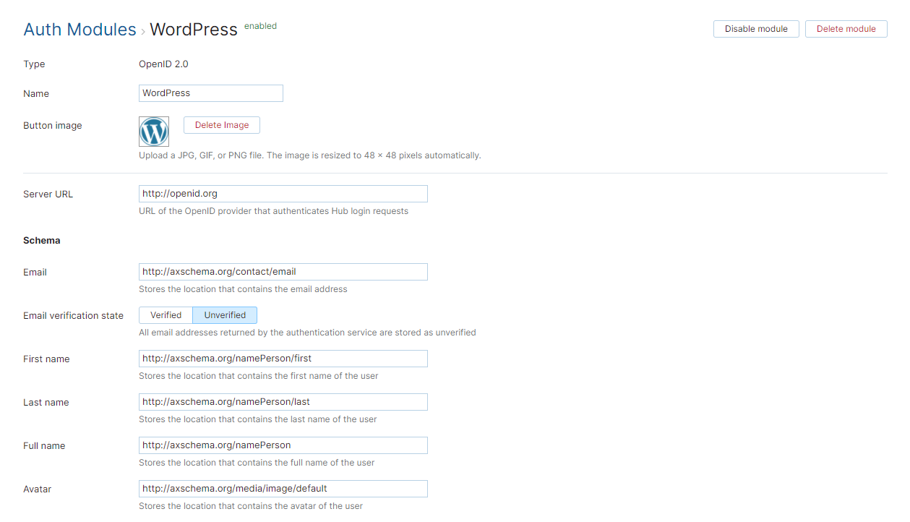Click the Delete module button

[846, 29]
